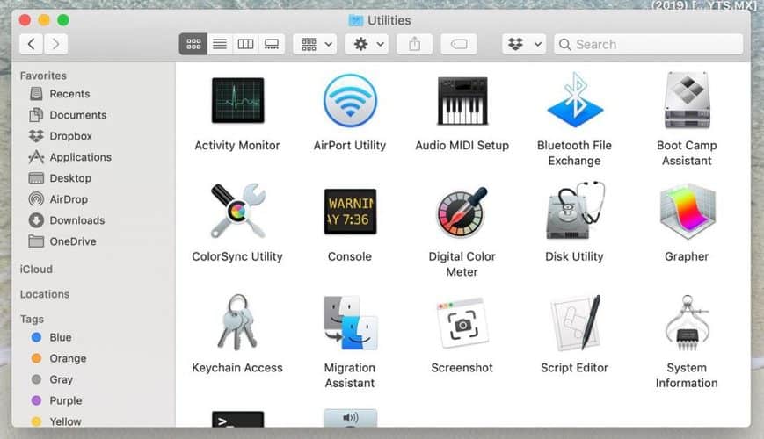The width and height of the screenshot is (764, 439).
Task: Click the 'Console' label
Action: tap(350, 256)
